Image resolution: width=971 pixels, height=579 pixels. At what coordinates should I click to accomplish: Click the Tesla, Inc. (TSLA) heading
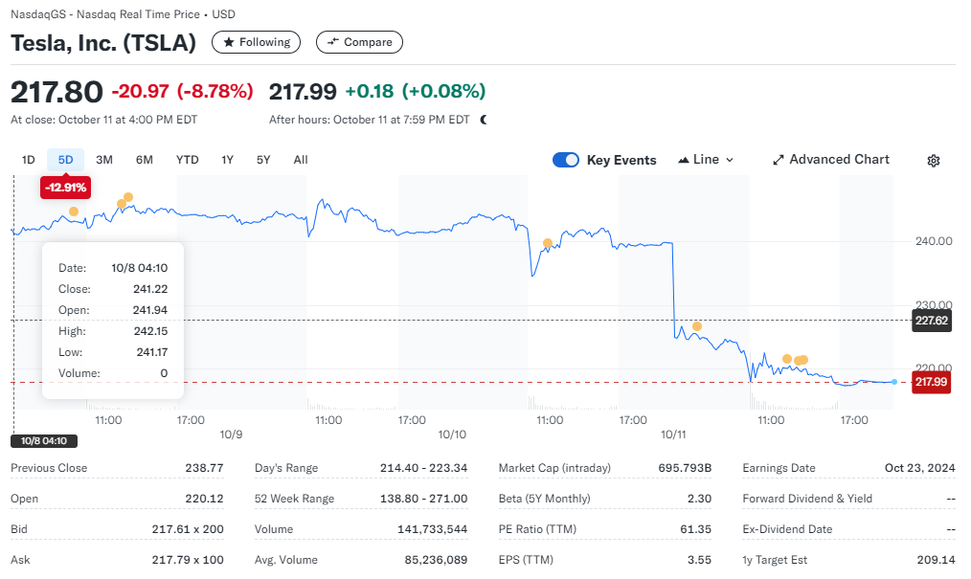point(103,43)
